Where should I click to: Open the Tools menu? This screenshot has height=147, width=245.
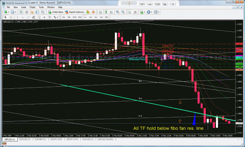[x=41, y=7]
